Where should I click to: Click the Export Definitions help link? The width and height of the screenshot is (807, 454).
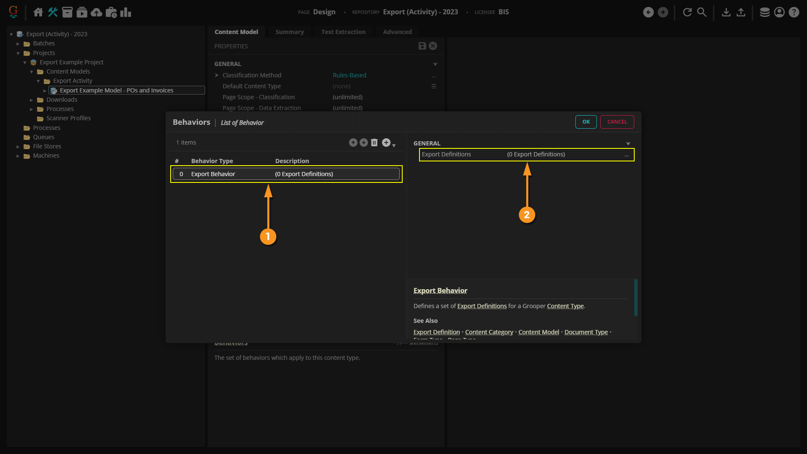[482, 306]
